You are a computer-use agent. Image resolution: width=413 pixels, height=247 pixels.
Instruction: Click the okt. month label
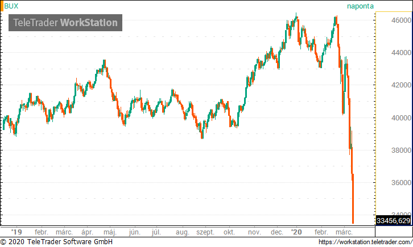(x=229, y=232)
